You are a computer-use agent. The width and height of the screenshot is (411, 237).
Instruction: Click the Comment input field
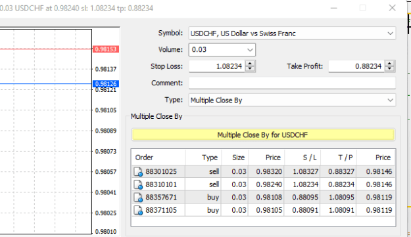[x=292, y=83]
